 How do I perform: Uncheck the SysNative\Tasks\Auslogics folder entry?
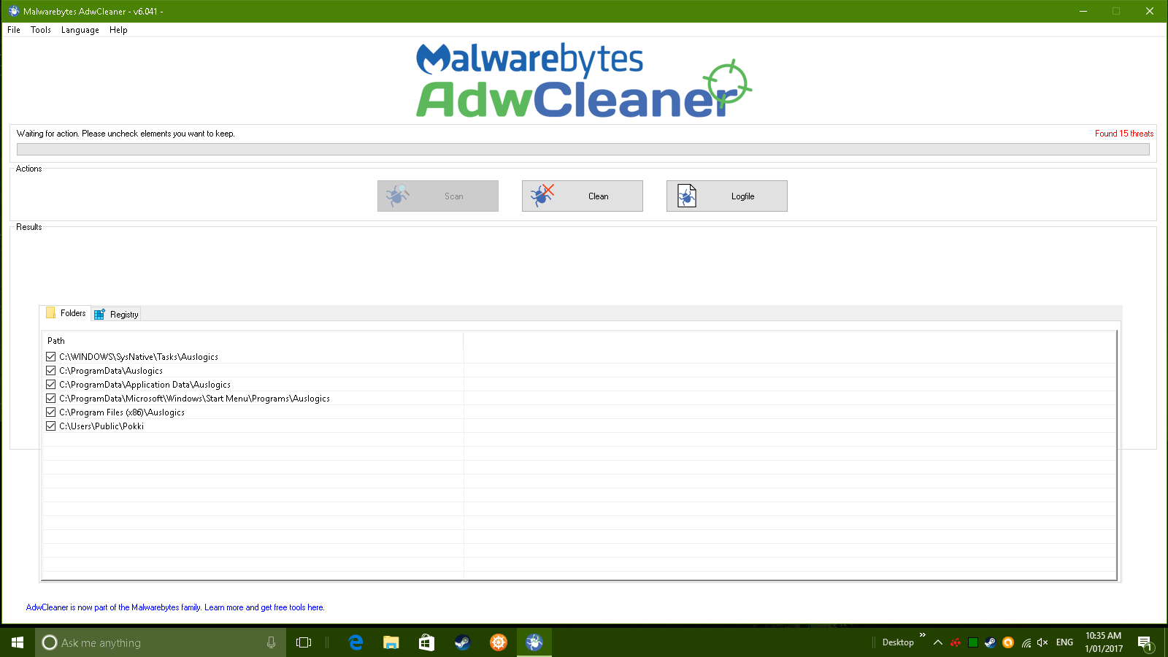(51, 357)
